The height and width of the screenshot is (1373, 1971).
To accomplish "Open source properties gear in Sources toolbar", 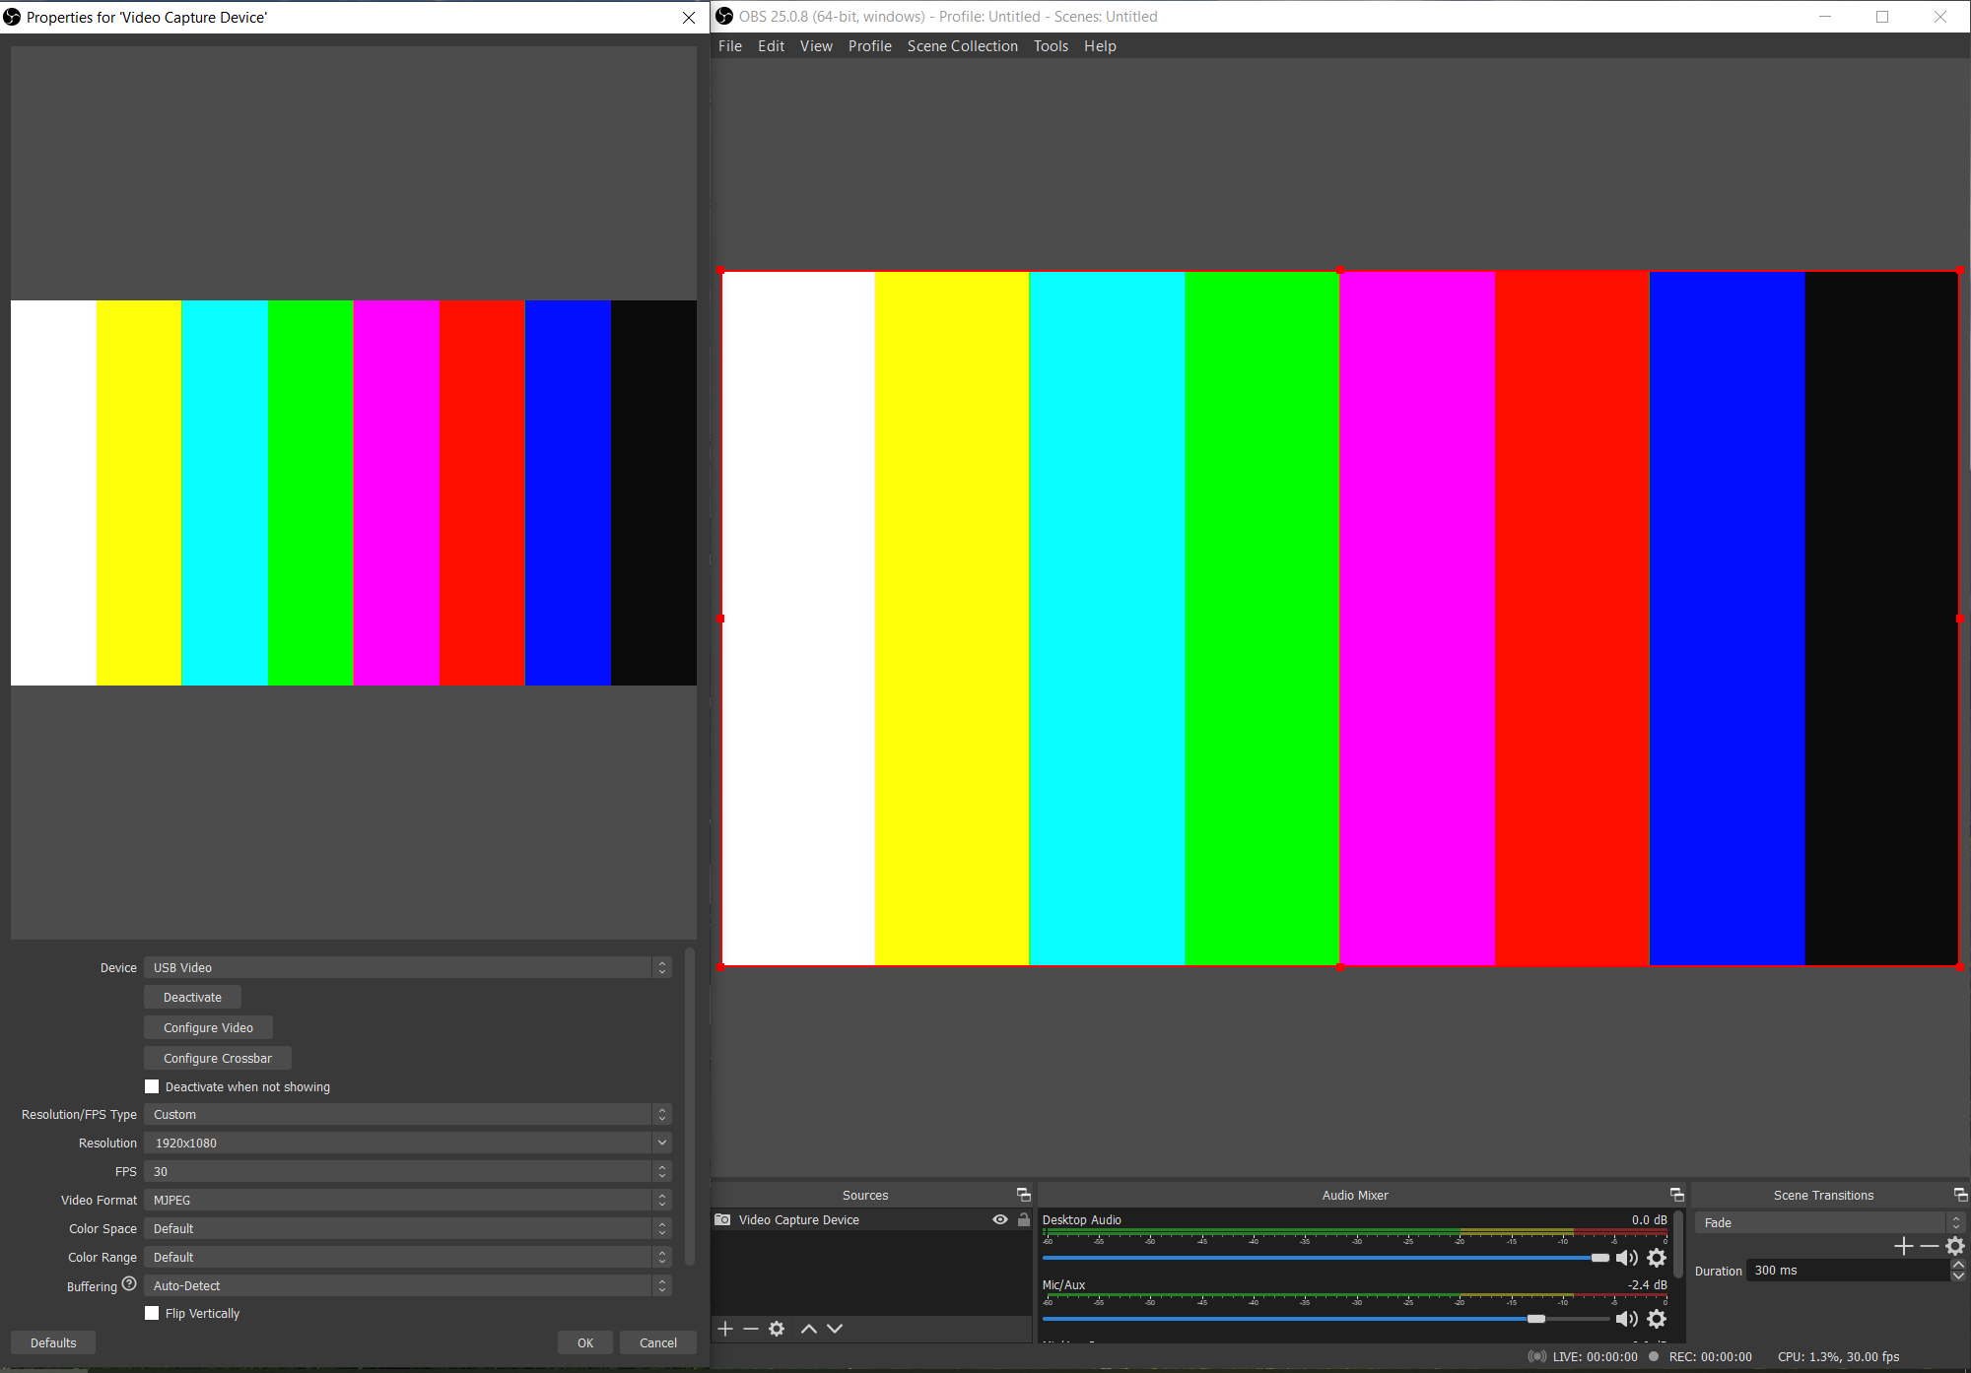I will (777, 1329).
